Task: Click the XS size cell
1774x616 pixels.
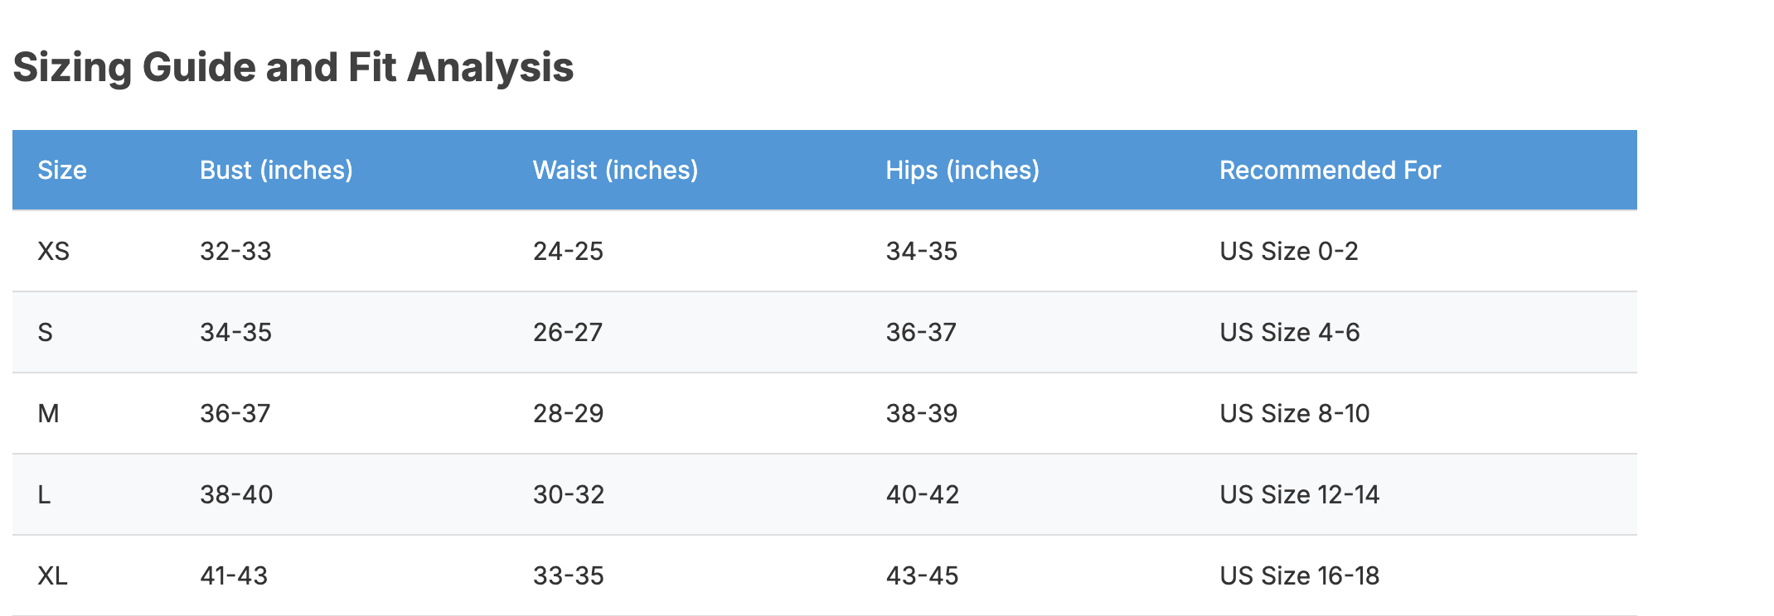Action: point(54,252)
